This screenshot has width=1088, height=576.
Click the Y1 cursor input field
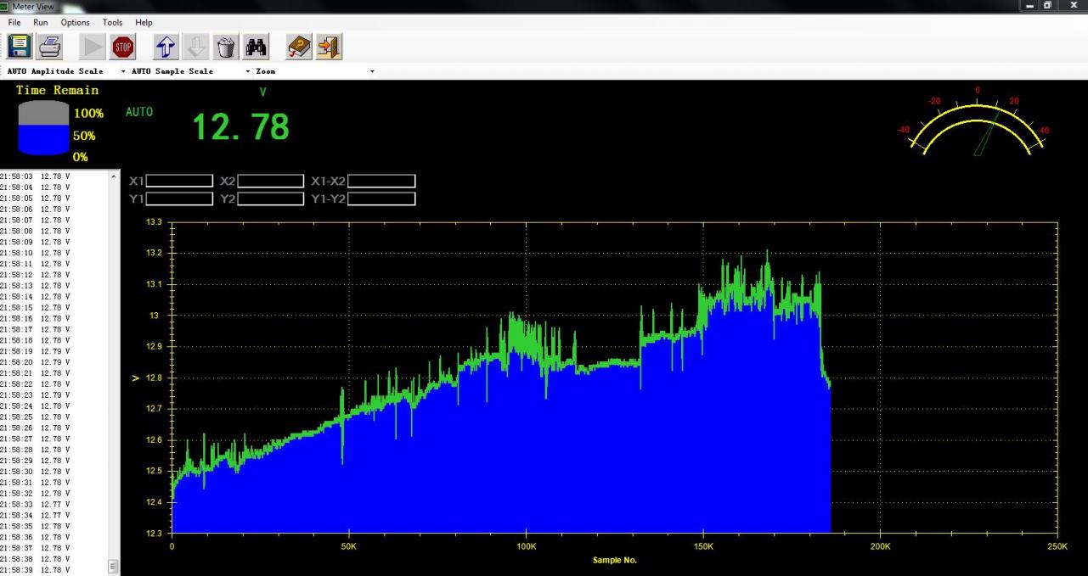(x=180, y=199)
